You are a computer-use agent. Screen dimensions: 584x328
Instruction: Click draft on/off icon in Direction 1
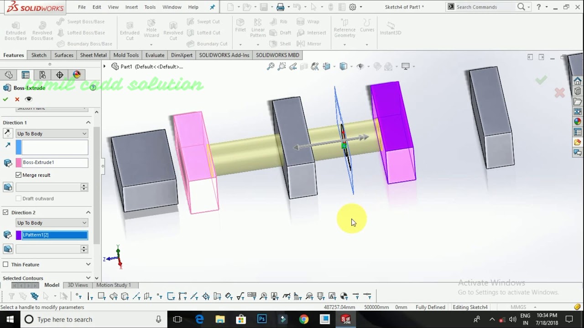8,187
